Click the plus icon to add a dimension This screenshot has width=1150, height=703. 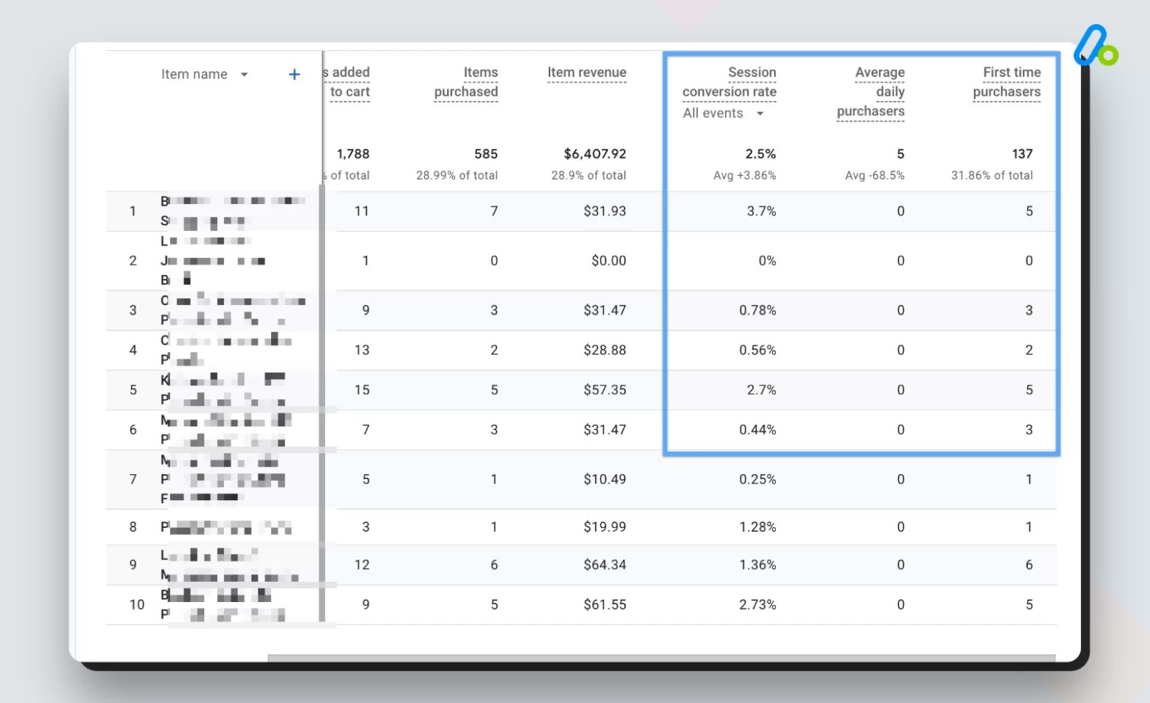(x=294, y=74)
